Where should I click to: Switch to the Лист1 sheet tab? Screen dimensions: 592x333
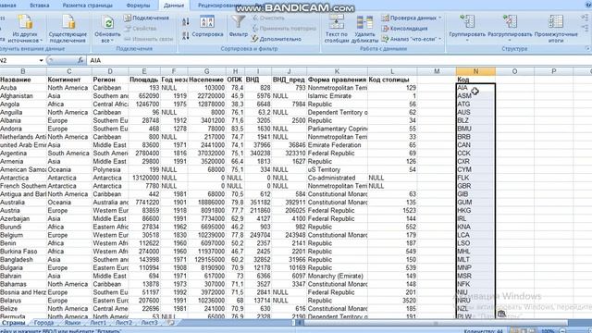(x=98, y=323)
